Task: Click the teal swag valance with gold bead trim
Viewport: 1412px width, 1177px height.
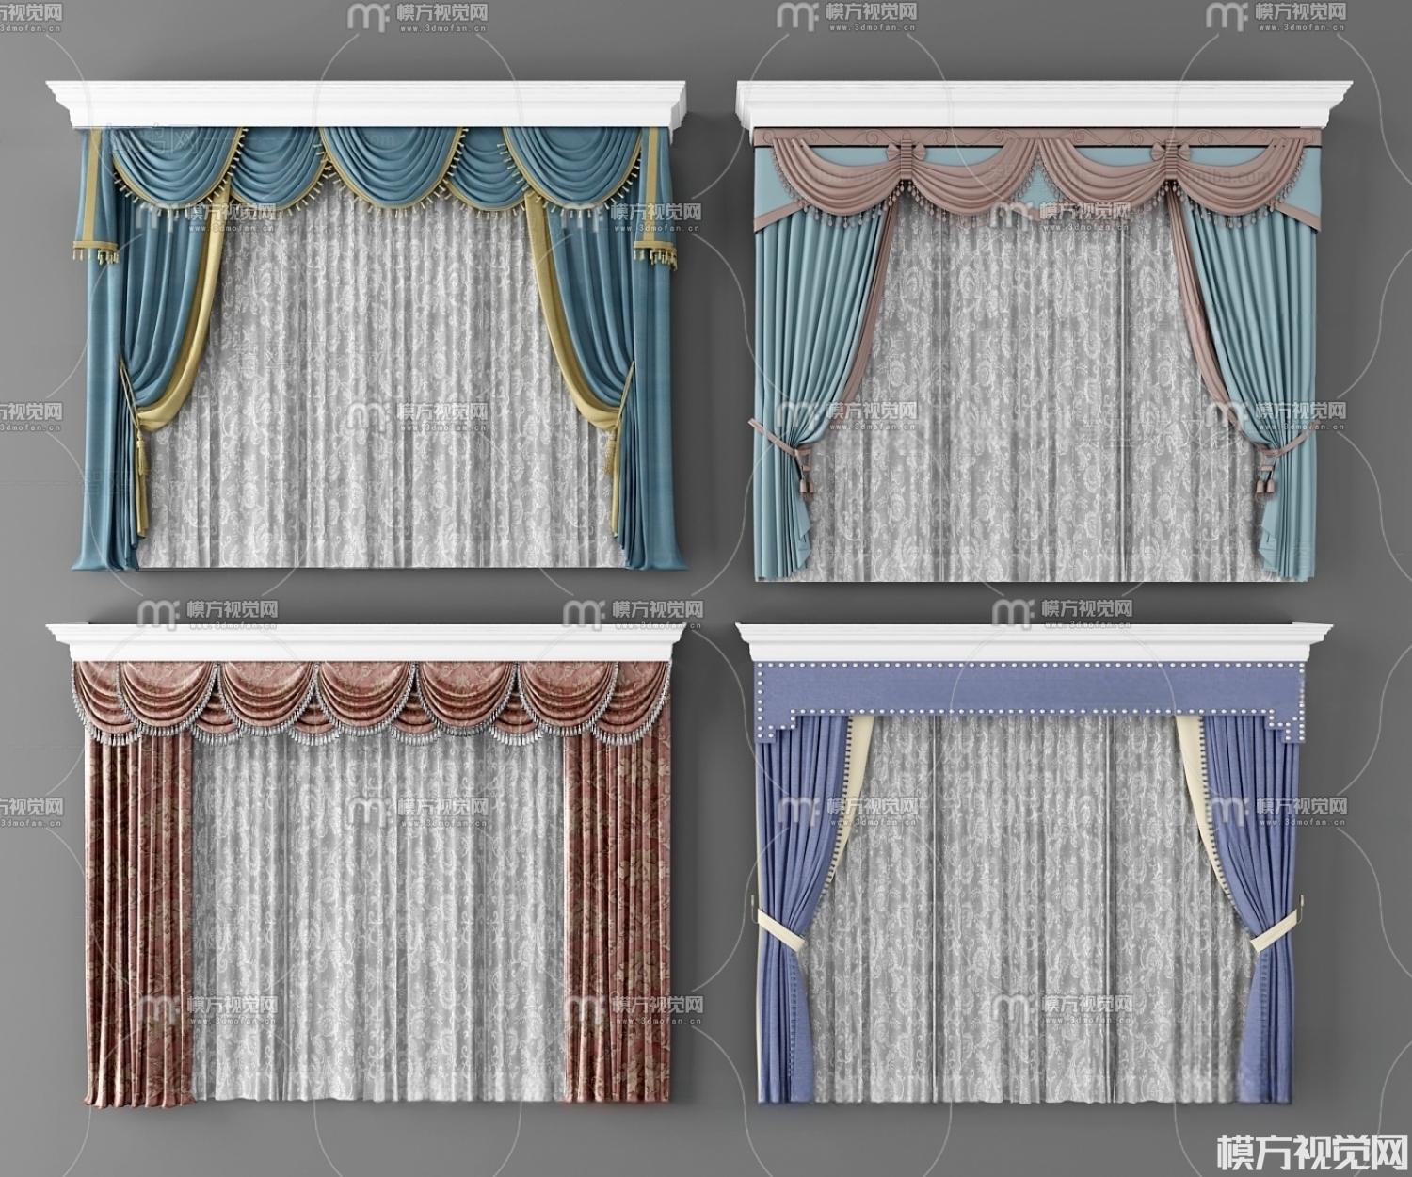Action: [377, 169]
